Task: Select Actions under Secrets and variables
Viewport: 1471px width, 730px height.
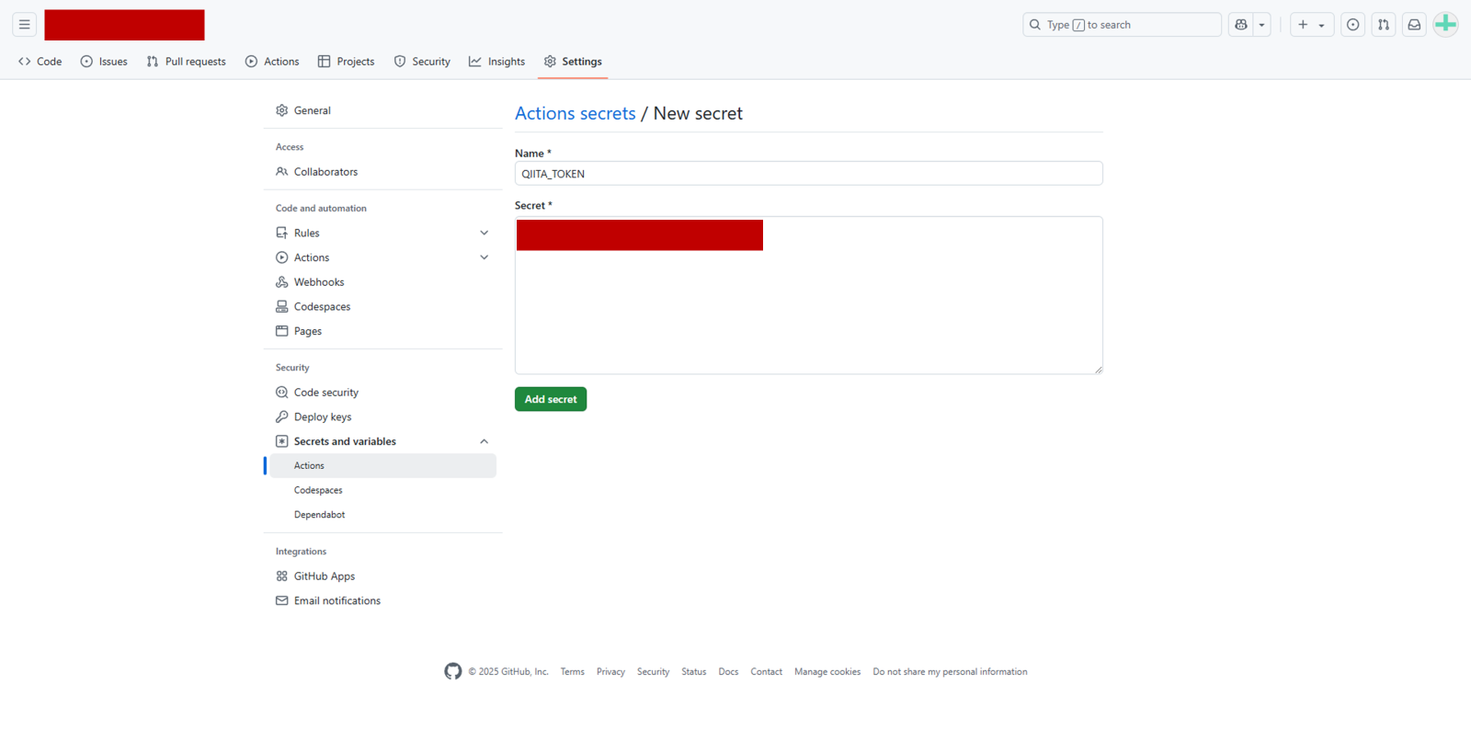Action: (382, 466)
